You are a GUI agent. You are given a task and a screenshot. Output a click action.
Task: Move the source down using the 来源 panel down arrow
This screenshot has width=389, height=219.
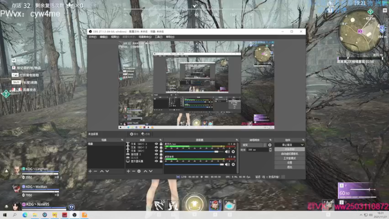tap(151, 171)
